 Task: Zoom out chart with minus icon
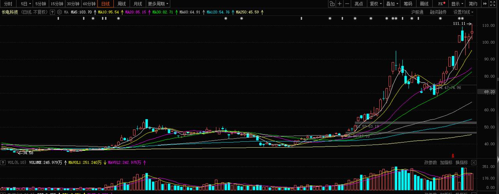click(347, 4)
